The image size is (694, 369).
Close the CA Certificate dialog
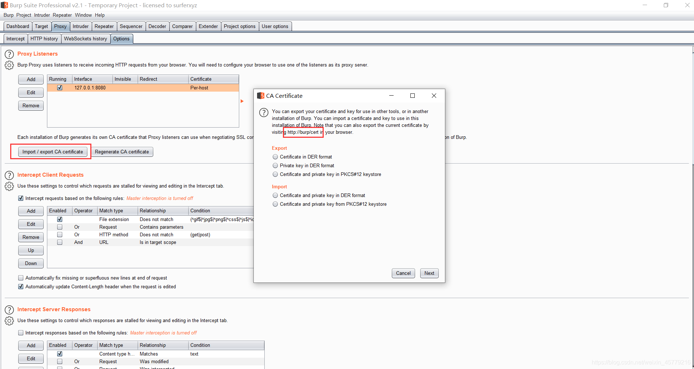click(434, 96)
